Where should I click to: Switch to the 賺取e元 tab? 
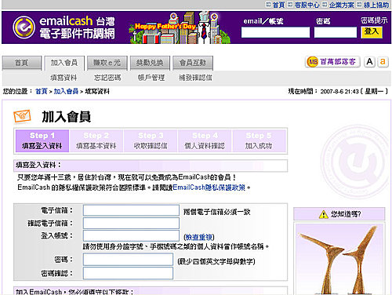(107, 63)
